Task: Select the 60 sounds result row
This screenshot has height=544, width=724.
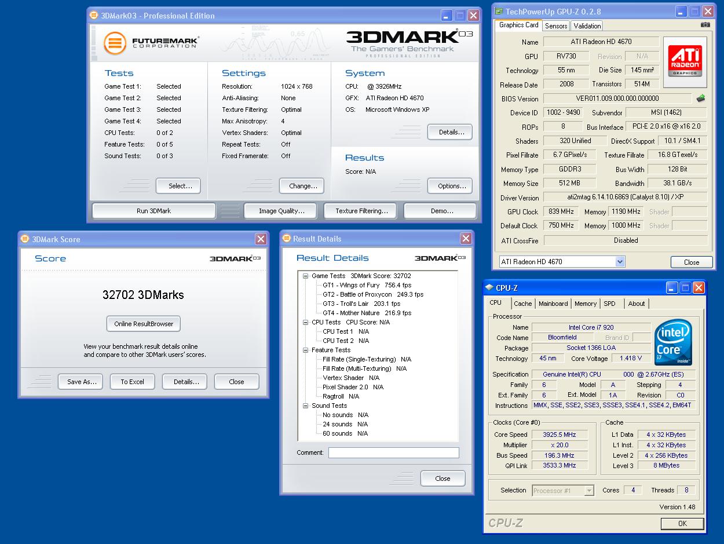Action: [x=345, y=433]
